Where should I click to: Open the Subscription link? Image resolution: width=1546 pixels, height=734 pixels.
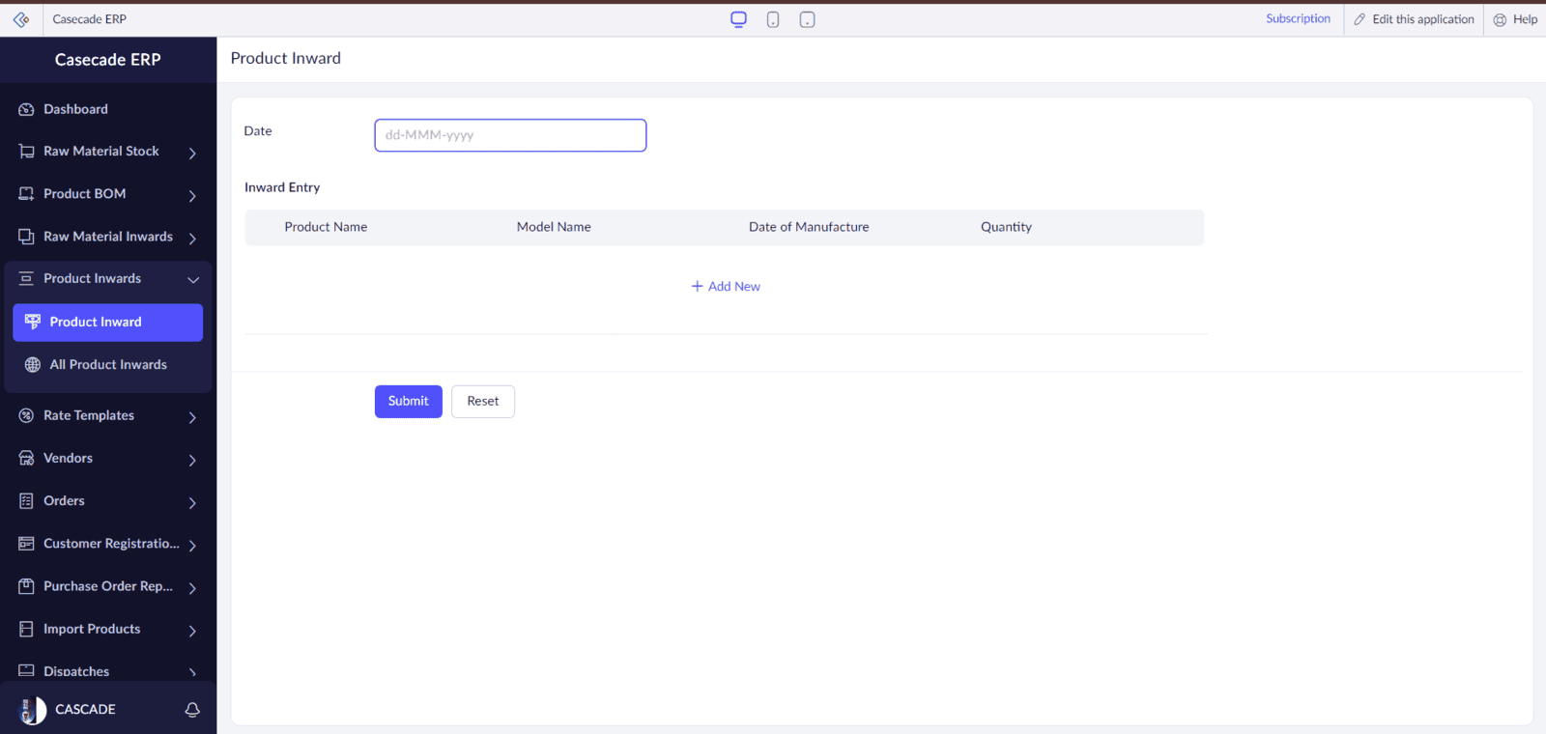pos(1298,18)
